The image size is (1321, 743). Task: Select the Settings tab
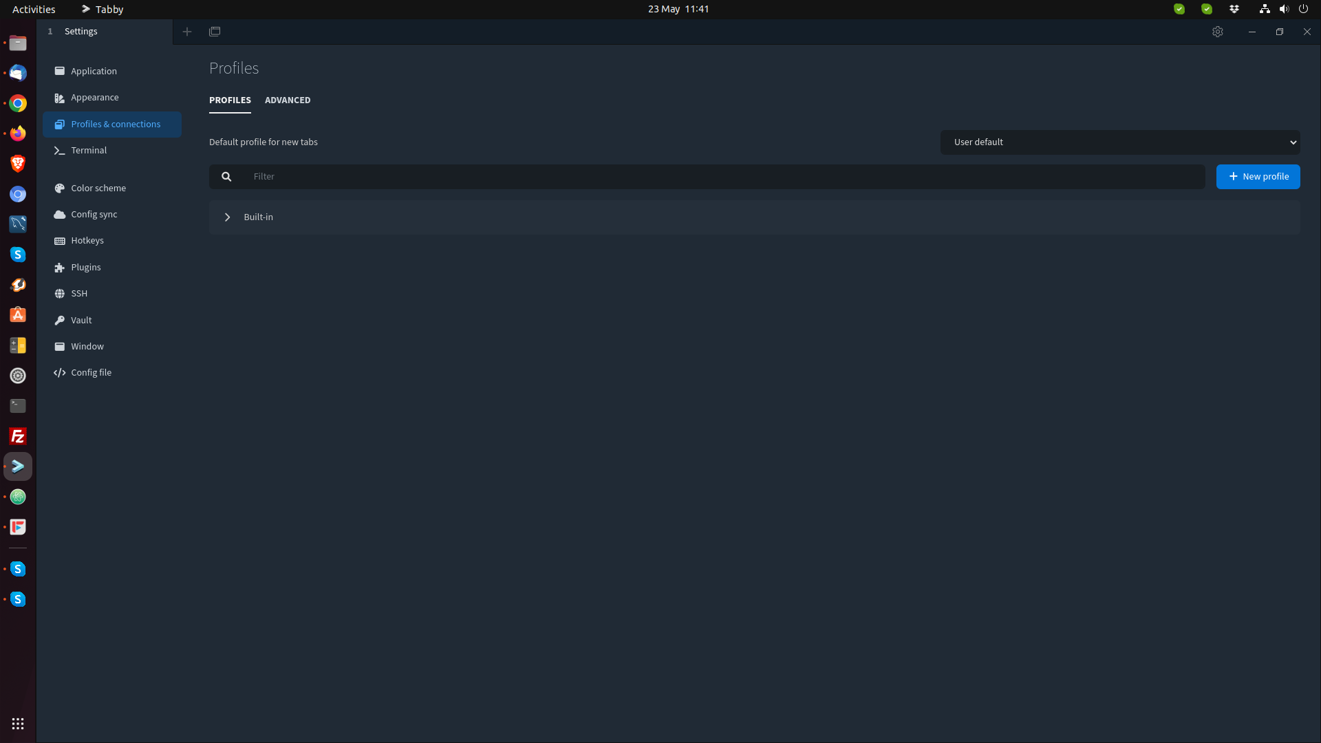pos(105,32)
